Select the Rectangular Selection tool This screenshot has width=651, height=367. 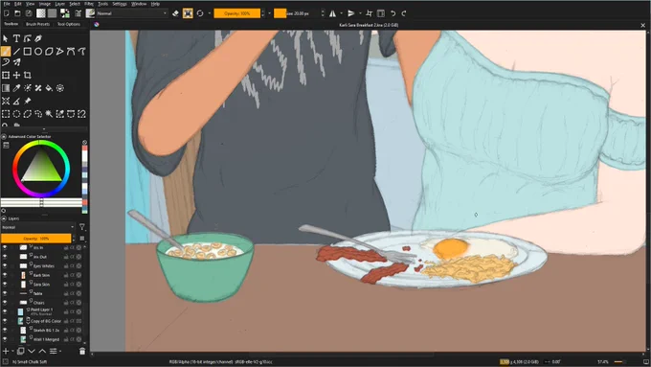[6, 114]
